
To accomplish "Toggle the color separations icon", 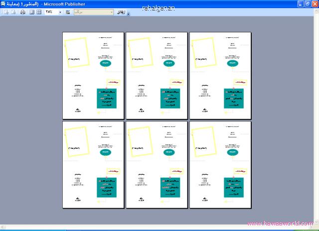I will click(x=68, y=11).
